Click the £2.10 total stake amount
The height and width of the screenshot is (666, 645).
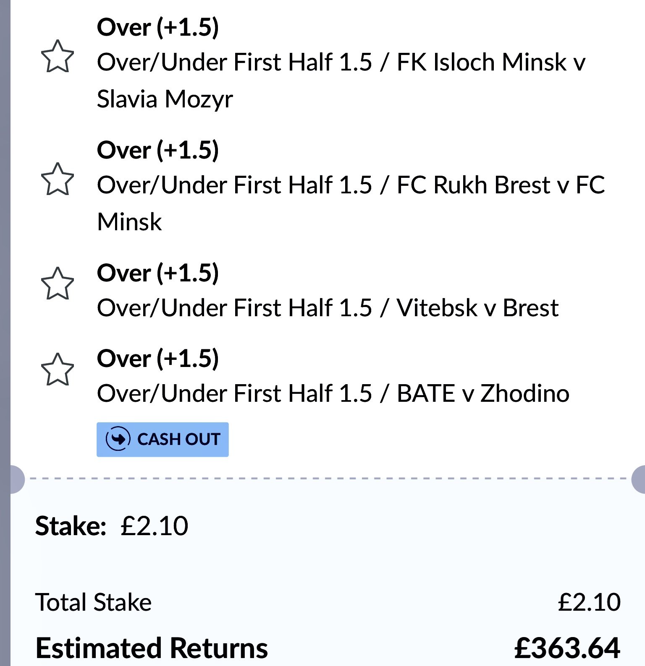589,602
